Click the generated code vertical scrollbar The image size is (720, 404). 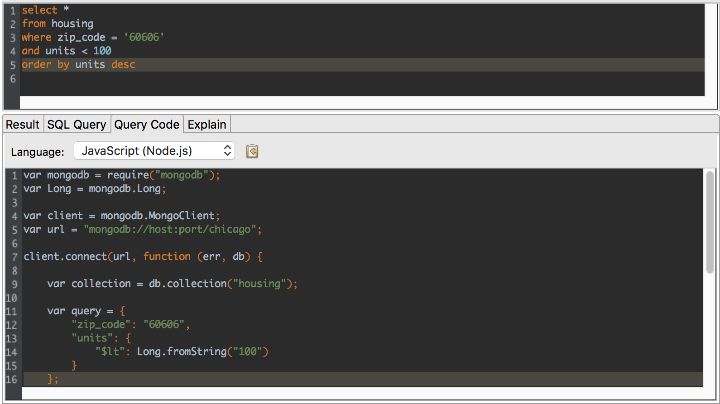(710, 222)
